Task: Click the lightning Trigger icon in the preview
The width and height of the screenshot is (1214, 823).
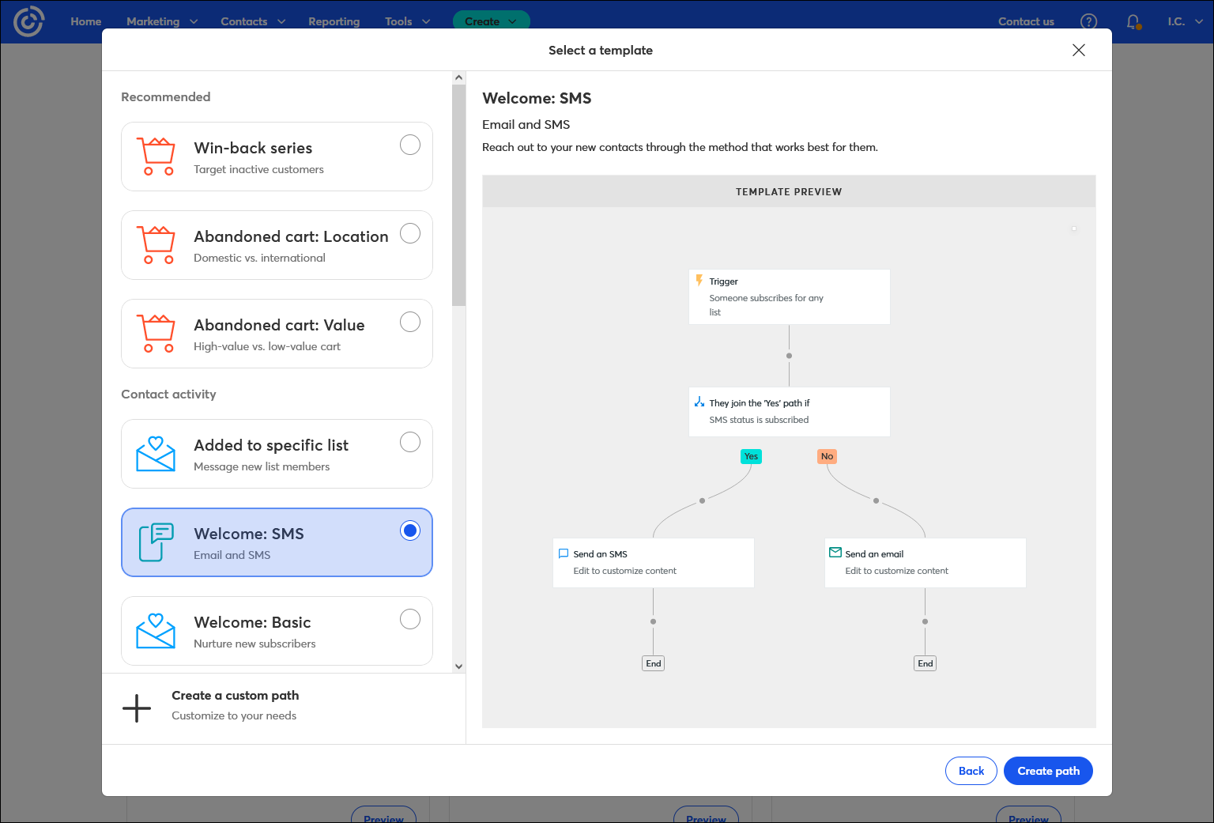Action: 699,280
